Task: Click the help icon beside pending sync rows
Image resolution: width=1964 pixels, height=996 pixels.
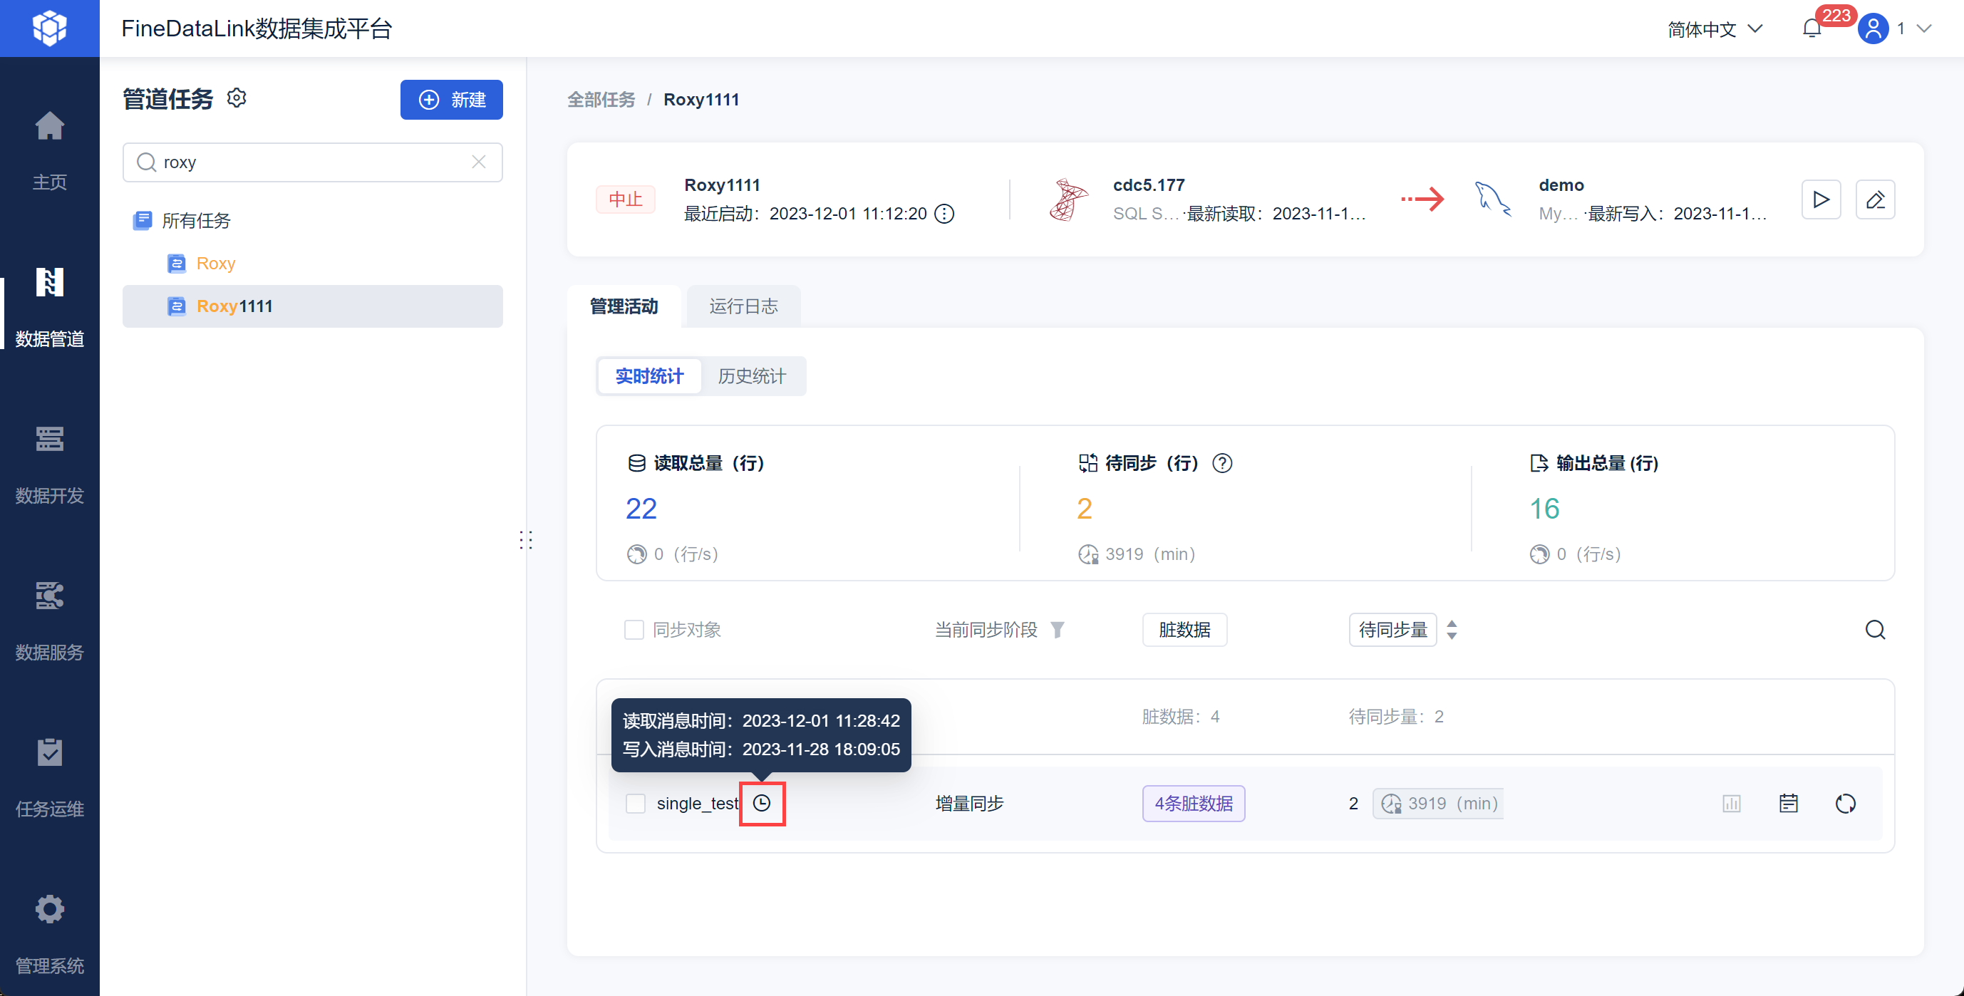Action: pyautogui.click(x=1222, y=463)
